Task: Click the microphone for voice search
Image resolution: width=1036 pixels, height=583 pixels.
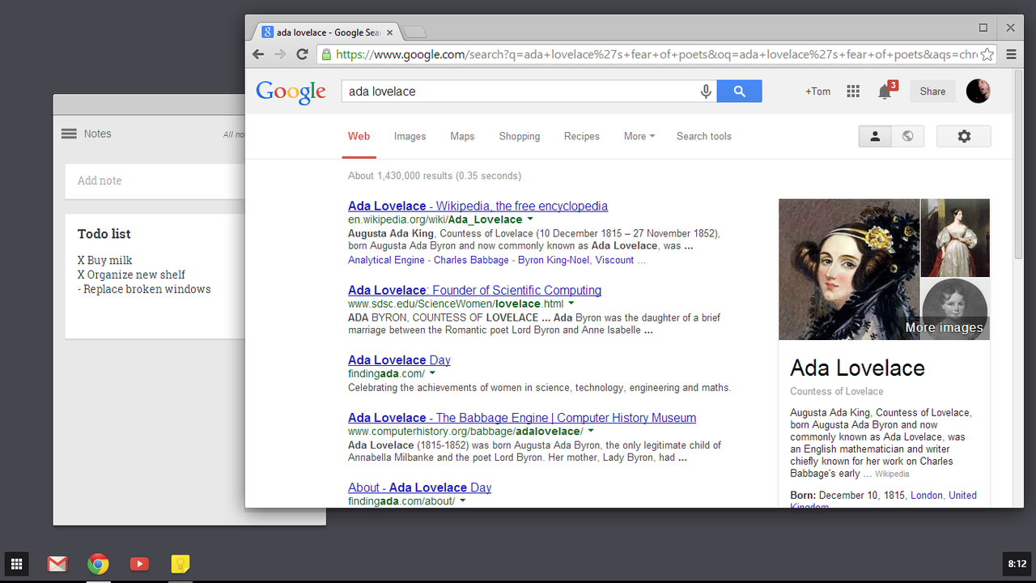Action: pyautogui.click(x=705, y=91)
